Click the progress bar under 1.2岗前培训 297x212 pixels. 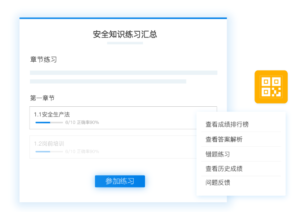coord(49,152)
